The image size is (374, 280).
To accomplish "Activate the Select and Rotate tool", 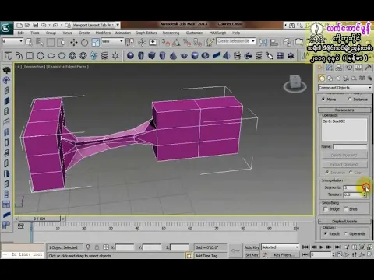I will point(84,42).
